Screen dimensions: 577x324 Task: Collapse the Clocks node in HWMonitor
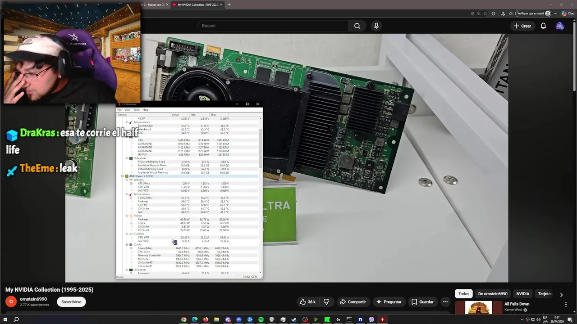point(127,245)
